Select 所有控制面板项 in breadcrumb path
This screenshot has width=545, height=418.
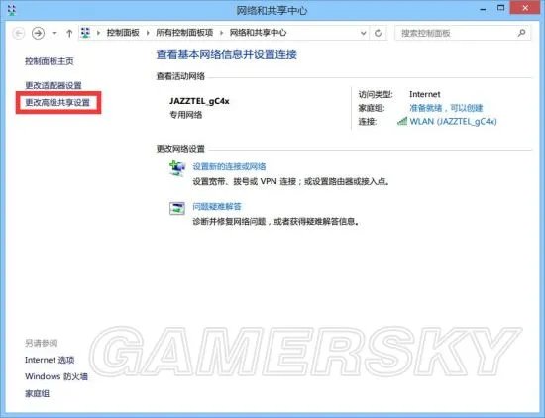click(184, 33)
